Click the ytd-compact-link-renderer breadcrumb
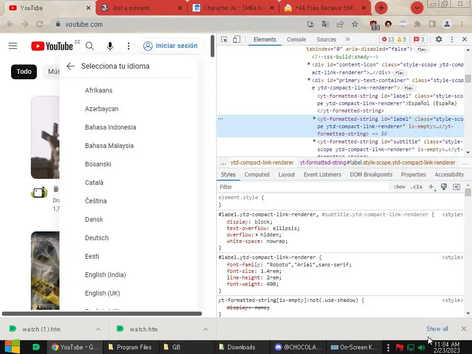This screenshot has height=354, width=472. pos(262,163)
